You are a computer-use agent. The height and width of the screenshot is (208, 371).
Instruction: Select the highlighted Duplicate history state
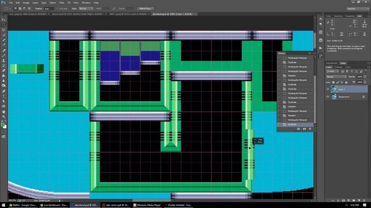[x=296, y=124]
